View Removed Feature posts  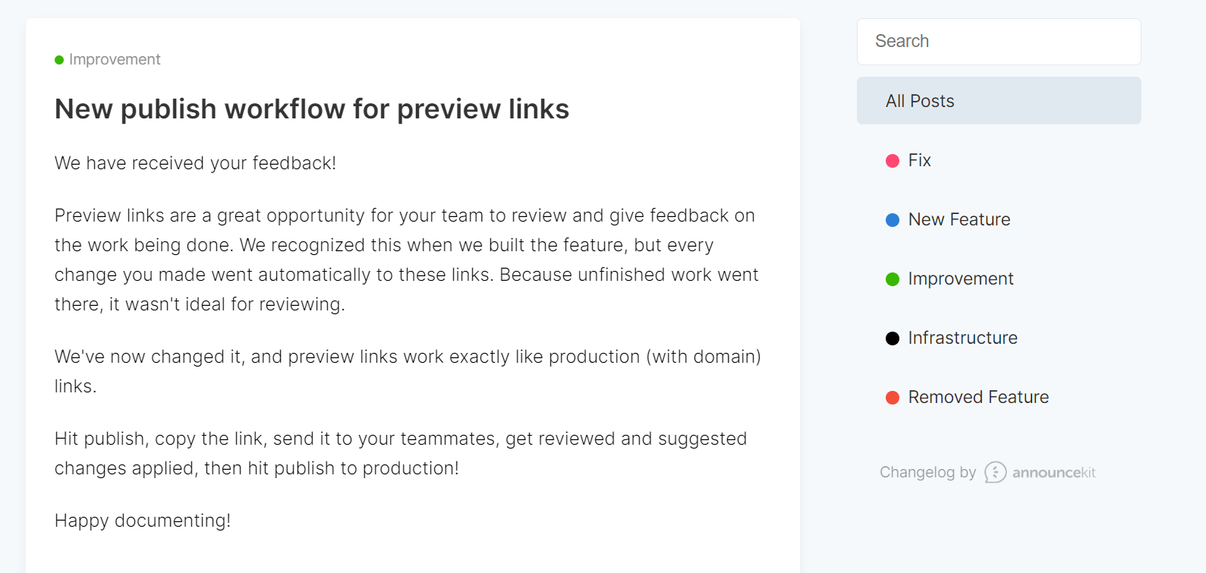(x=978, y=397)
